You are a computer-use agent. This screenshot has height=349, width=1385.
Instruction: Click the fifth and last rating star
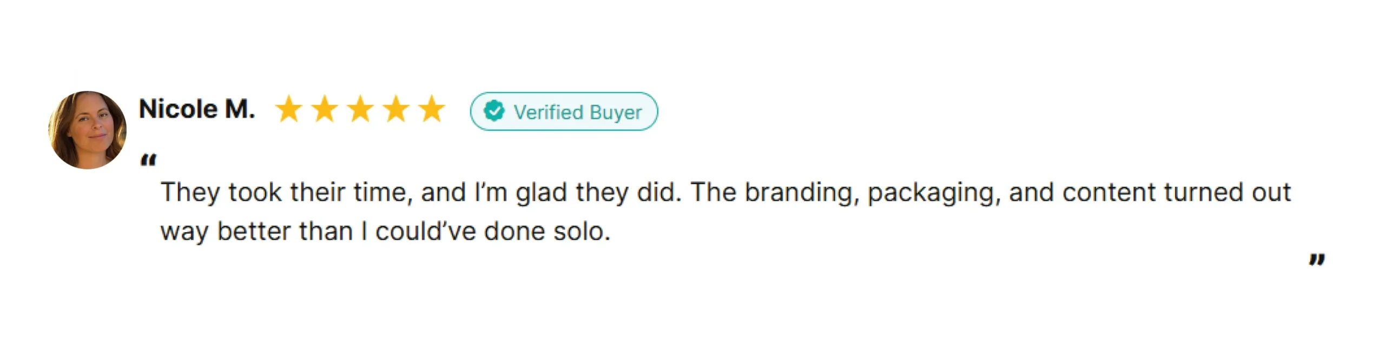point(432,109)
